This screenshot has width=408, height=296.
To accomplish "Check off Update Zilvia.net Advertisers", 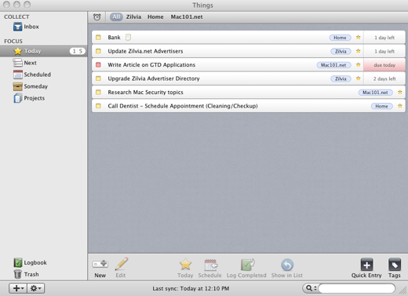I will pos(98,51).
